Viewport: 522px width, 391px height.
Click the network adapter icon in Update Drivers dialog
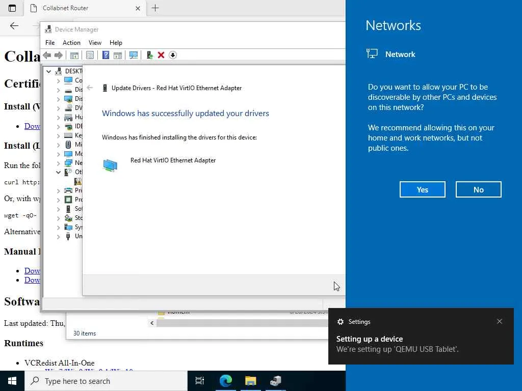click(x=110, y=165)
